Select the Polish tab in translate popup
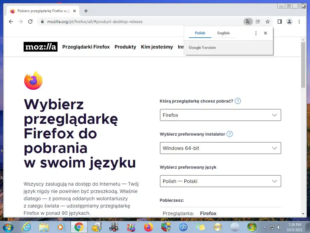The image size is (310, 233). 200,33
